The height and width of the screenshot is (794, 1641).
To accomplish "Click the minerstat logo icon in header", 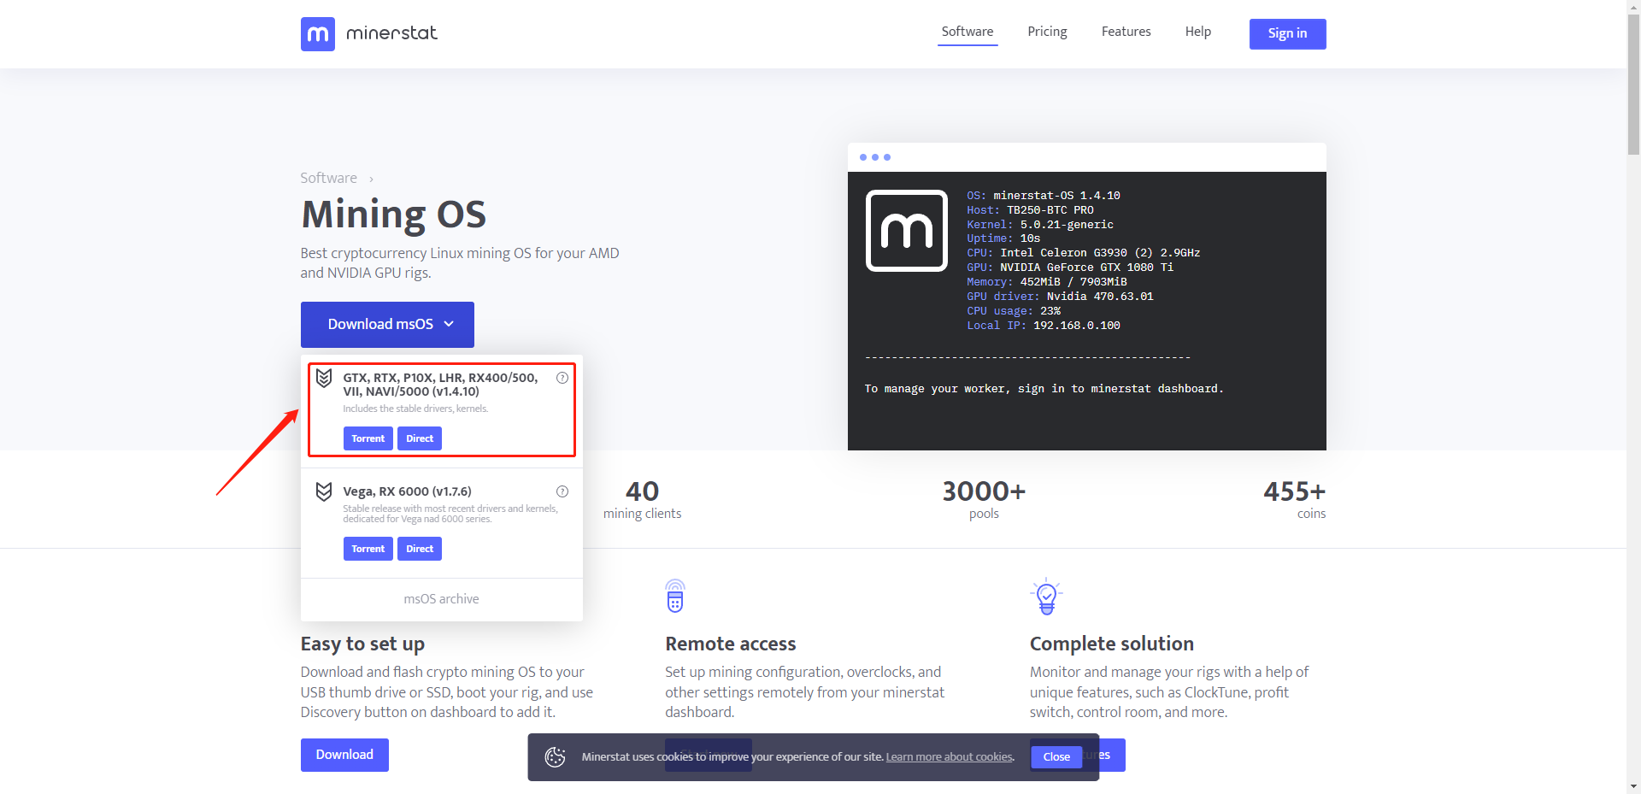I will pos(317,34).
